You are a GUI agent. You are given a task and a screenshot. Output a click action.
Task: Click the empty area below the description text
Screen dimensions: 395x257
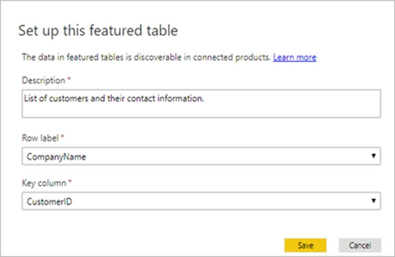tap(201, 111)
